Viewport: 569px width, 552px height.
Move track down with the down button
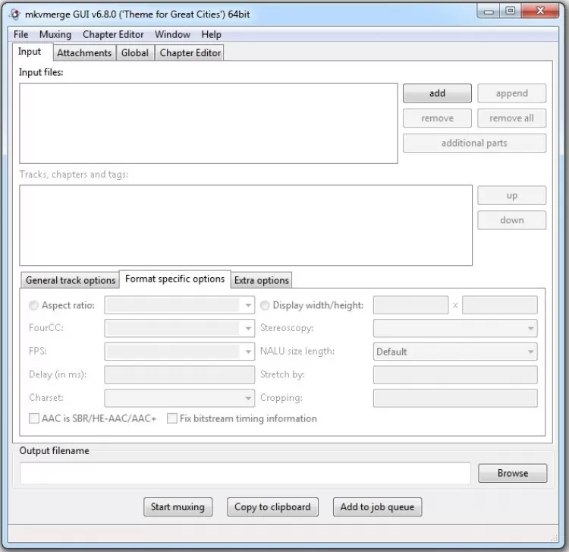(511, 220)
